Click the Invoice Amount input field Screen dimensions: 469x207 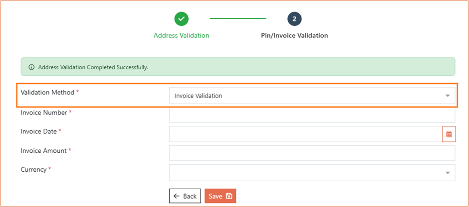coord(312,153)
